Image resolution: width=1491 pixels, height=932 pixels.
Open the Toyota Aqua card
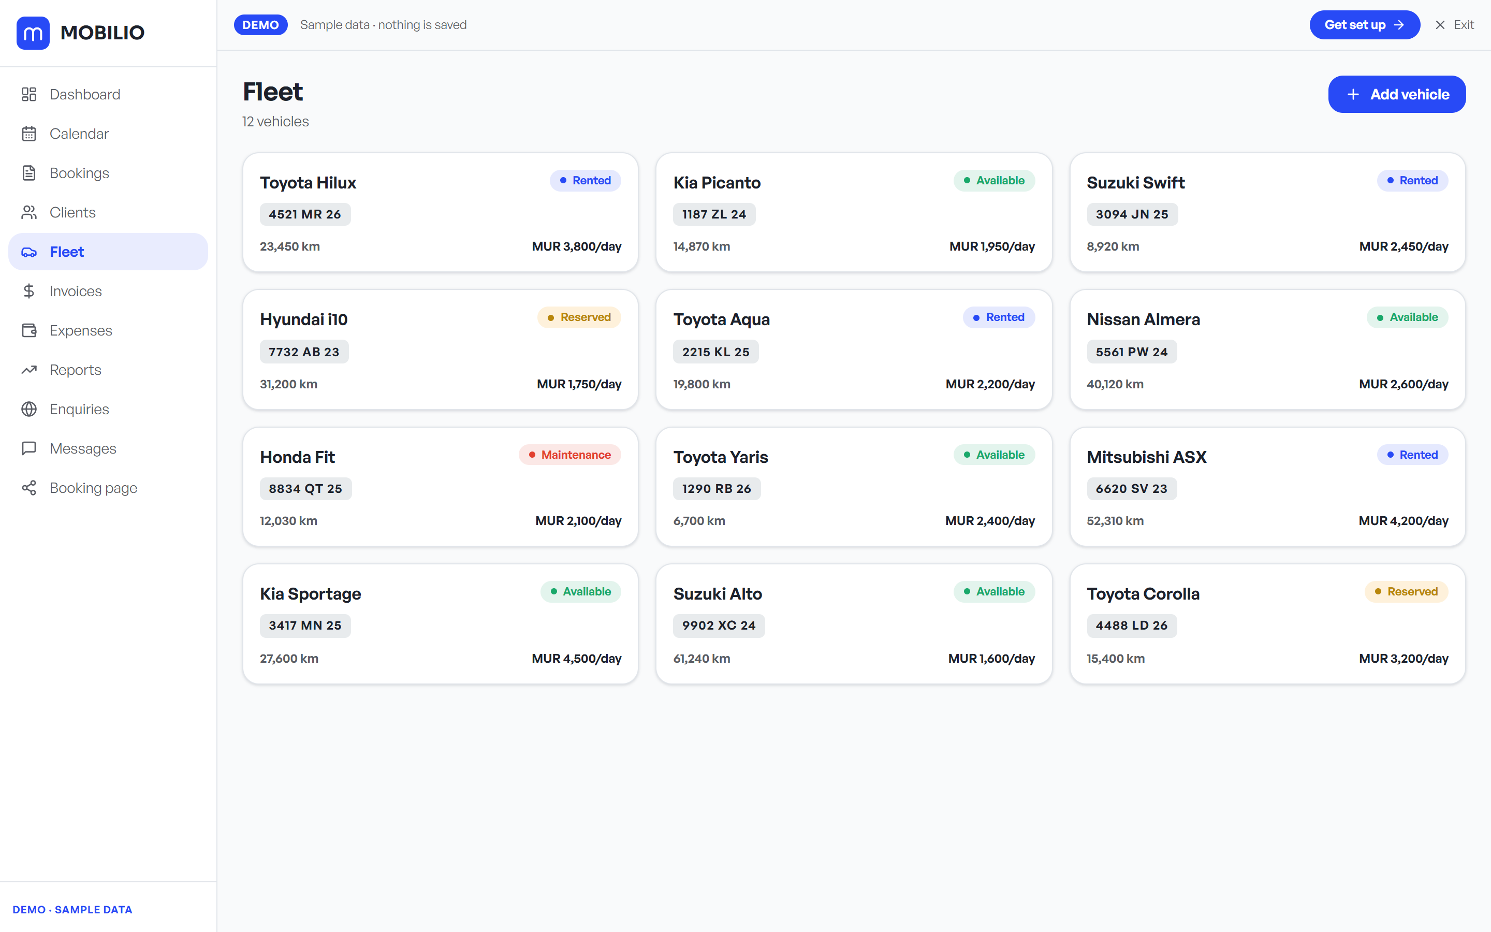point(854,349)
